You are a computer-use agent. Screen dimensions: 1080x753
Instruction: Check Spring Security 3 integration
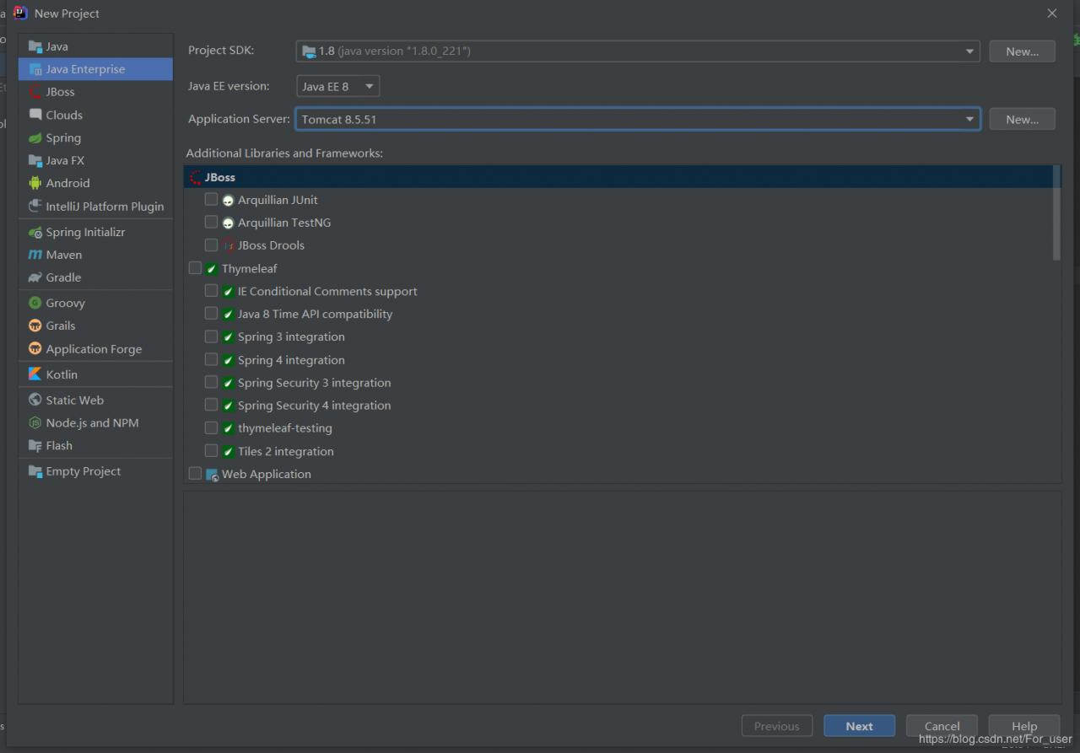click(211, 383)
